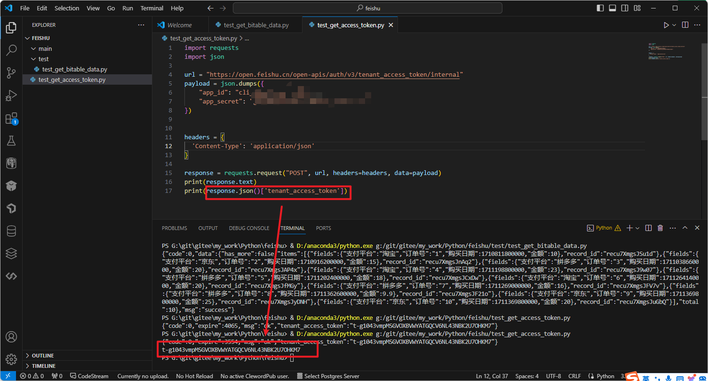This screenshot has width=708, height=381.
Task: Change encoding via UTF-8 status item
Action: (x=554, y=376)
